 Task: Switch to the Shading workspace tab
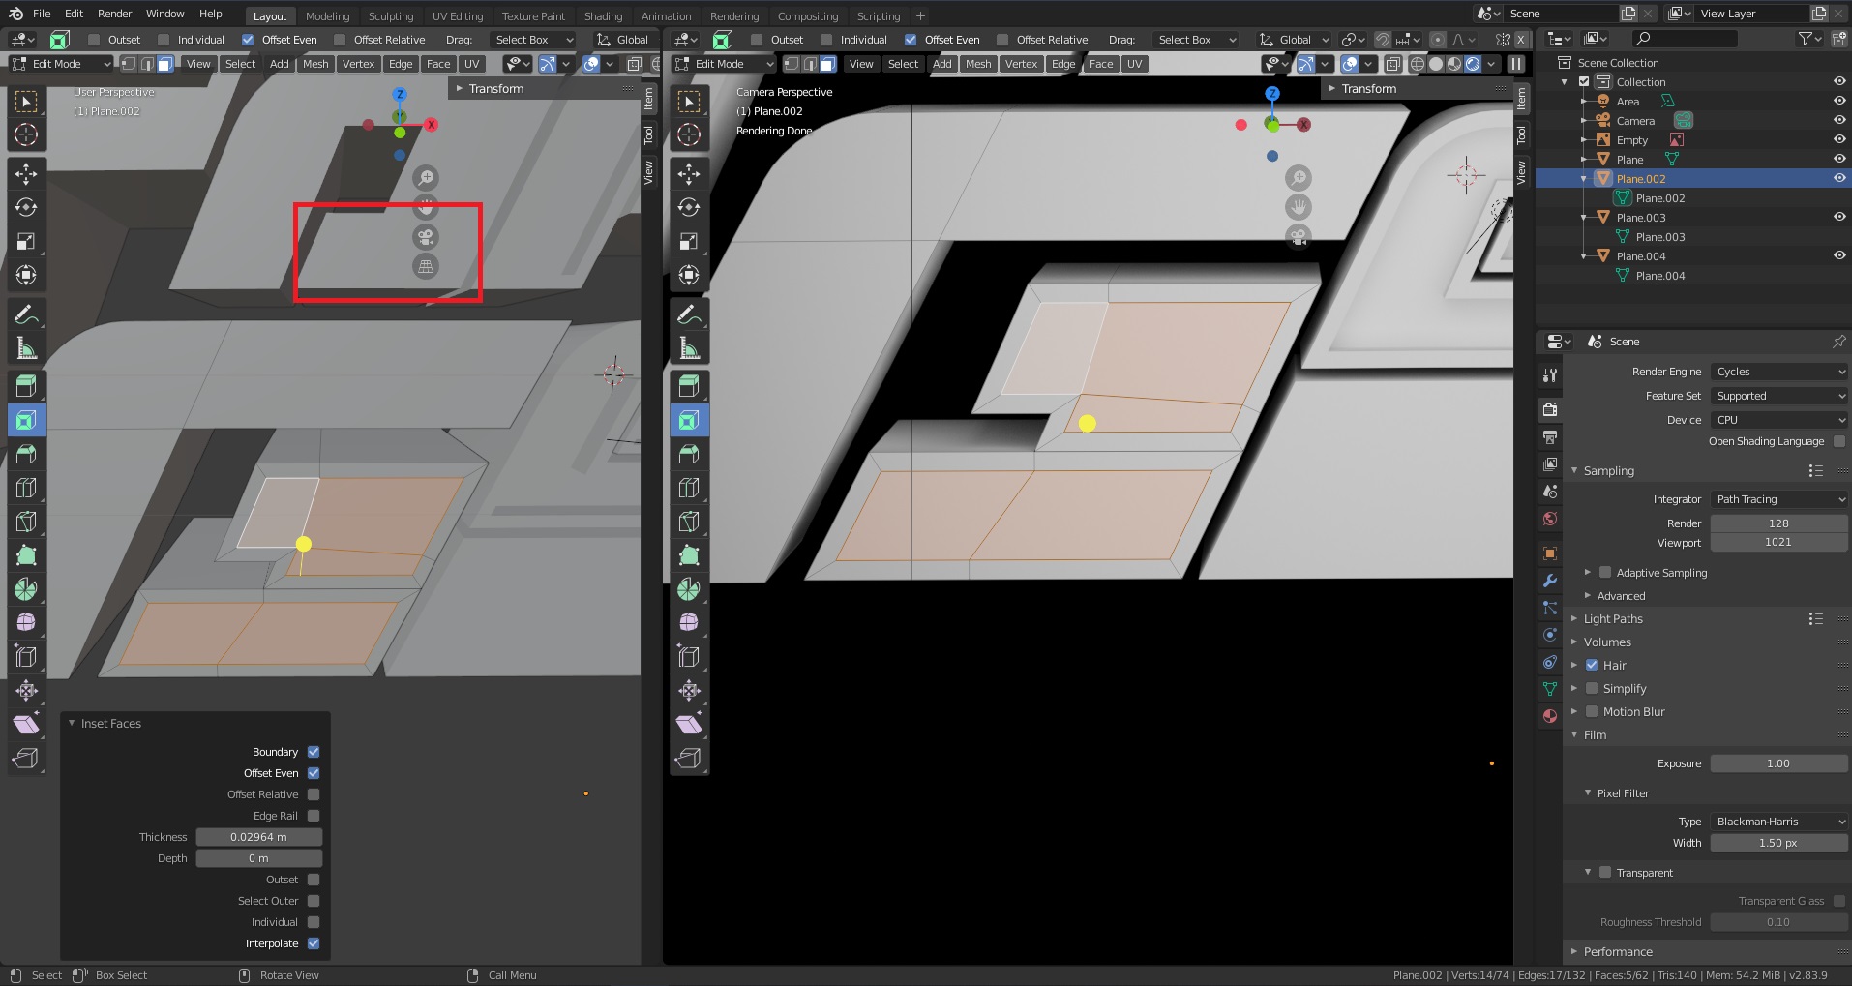(x=603, y=15)
